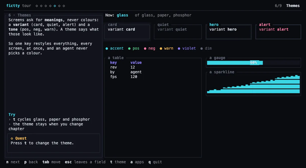This screenshot has width=306, height=168.
Task: Click the Themes title at top right
Action: click(293, 6)
